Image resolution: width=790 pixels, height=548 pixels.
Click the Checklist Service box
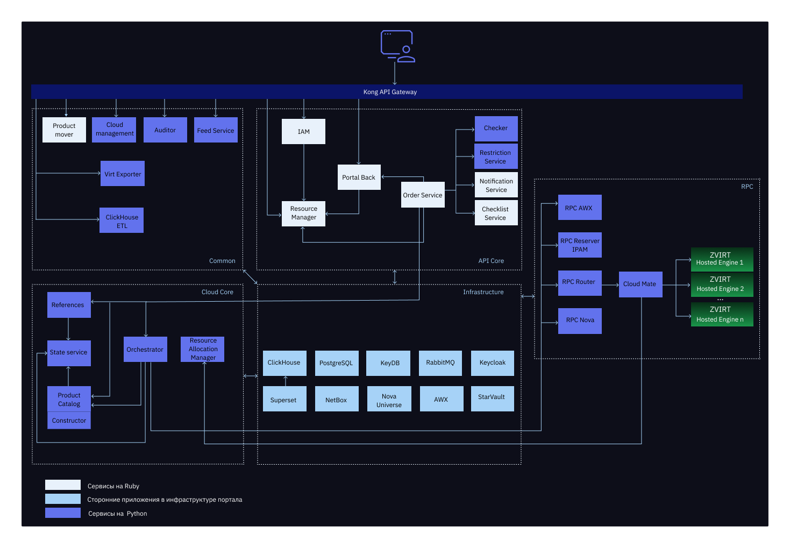coord(496,213)
